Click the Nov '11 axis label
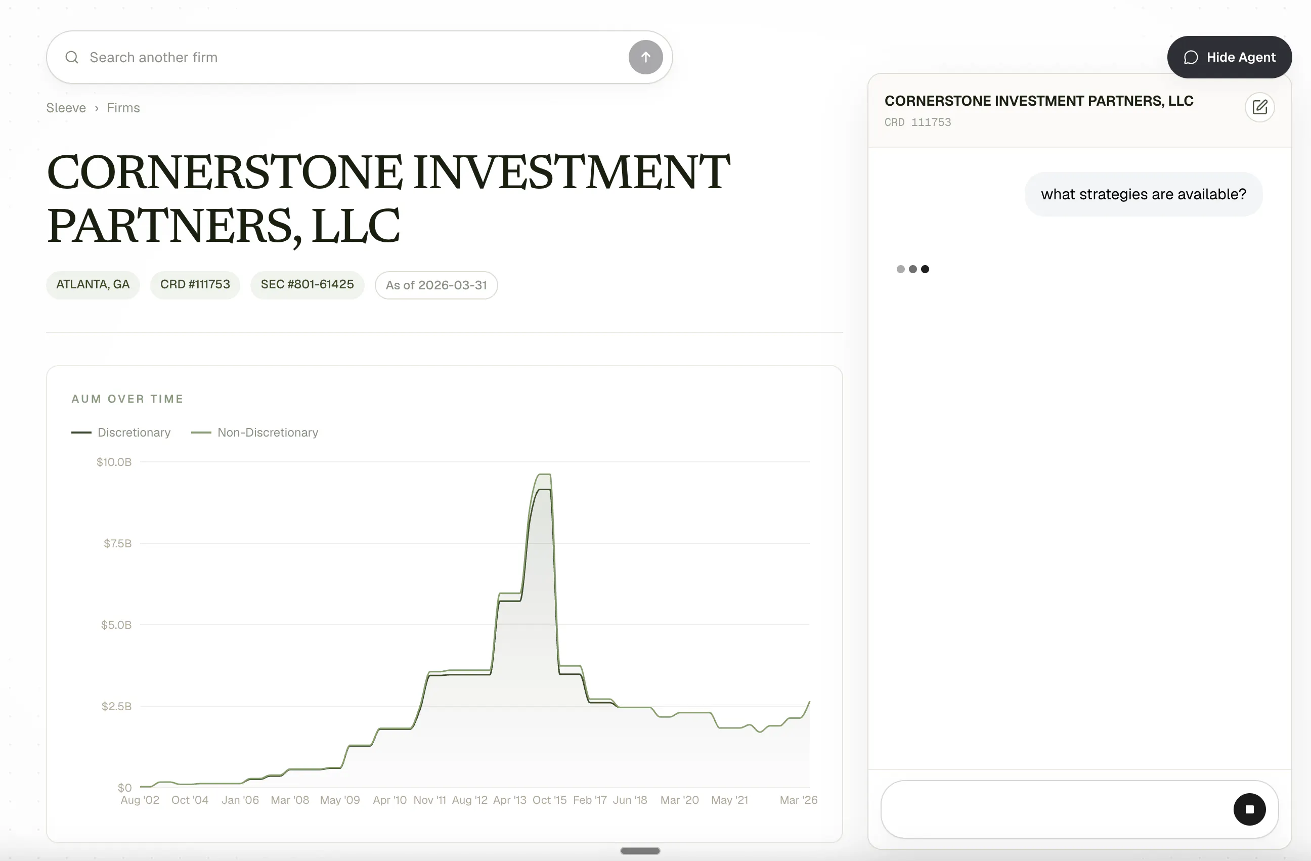 [429, 800]
